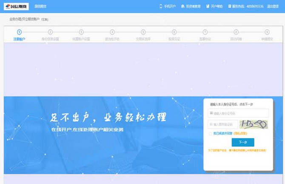Click the step 7 签署协议 label
Image resolution: width=285 pixels, height=184 pixels.
[x=205, y=39]
